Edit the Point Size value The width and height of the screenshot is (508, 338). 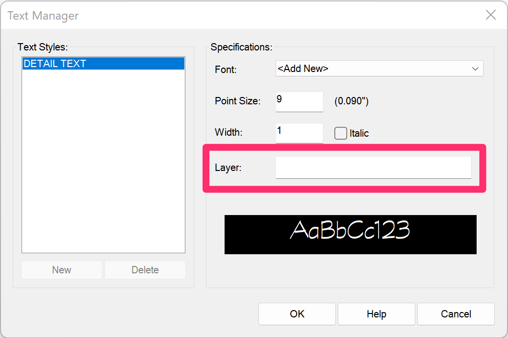pyautogui.click(x=299, y=101)
